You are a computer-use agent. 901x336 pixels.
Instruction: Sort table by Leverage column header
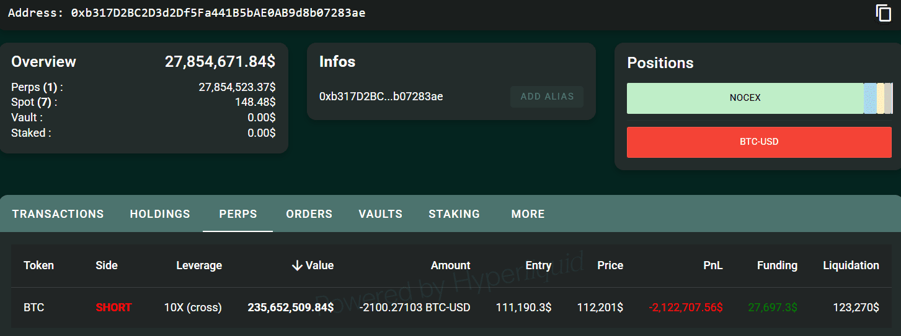[199, 265]
